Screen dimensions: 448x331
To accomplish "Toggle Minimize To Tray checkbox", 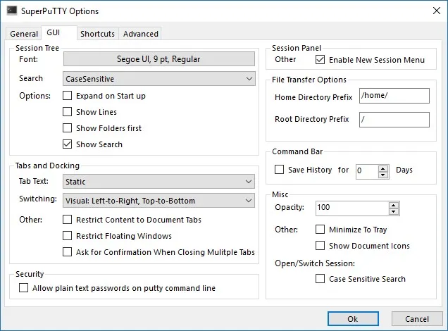I will 320,230.
